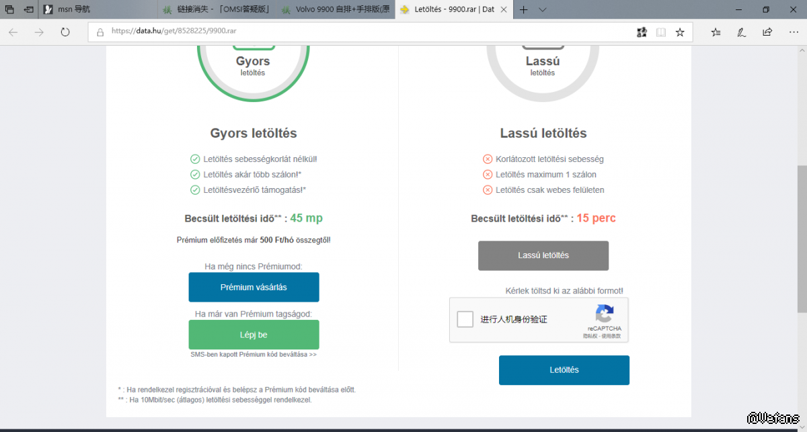Open SMS-ben kapott Prémium kód beváltása link
The height and width of the screenshot is (432, 807).
254,354
